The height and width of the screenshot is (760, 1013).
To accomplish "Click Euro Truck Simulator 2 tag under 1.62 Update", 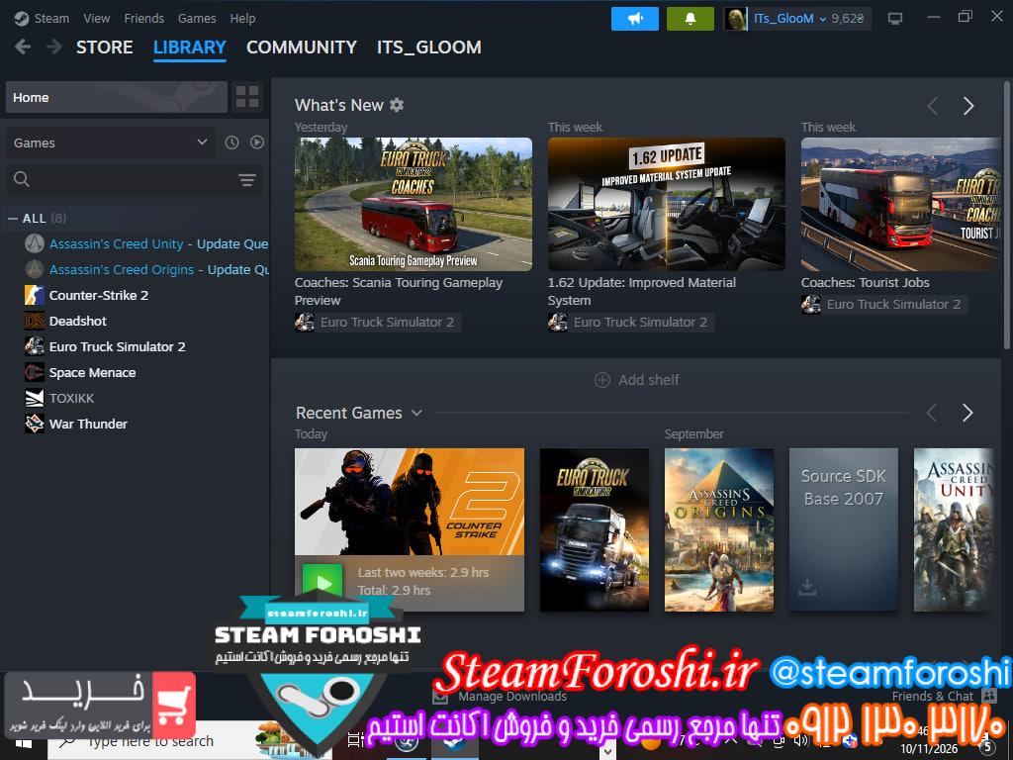I will coord(631,322).
